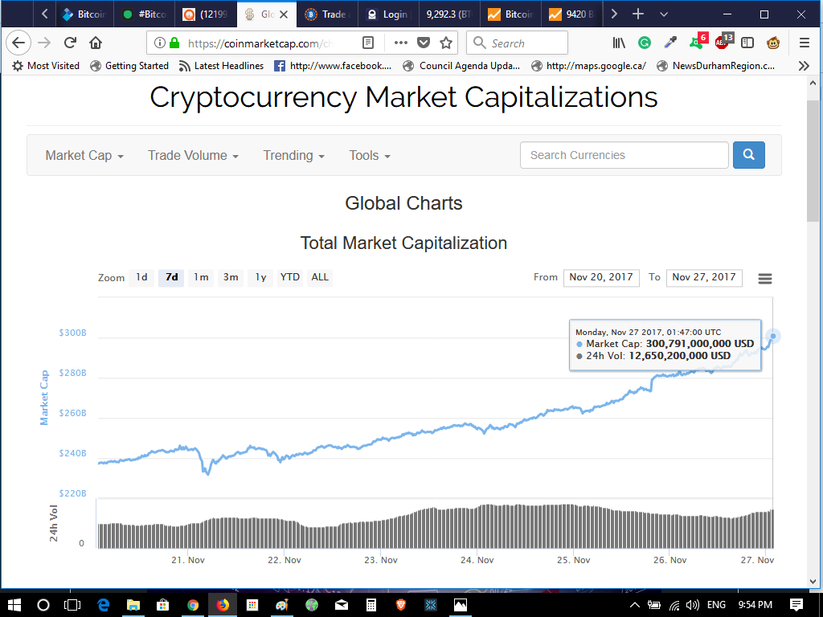Select the 1m zoom range
Viewport: 823px width, 617px height.
coord(201,277)
